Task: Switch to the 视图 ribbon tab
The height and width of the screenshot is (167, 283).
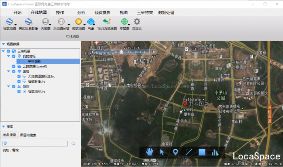Action: [x=124, y=13]
